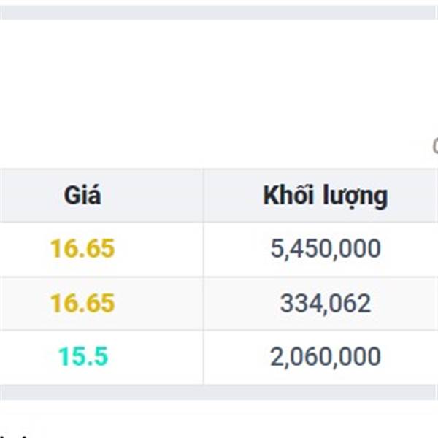
Task: Select the second row's 16.65 price
Action: click(82, 303)
